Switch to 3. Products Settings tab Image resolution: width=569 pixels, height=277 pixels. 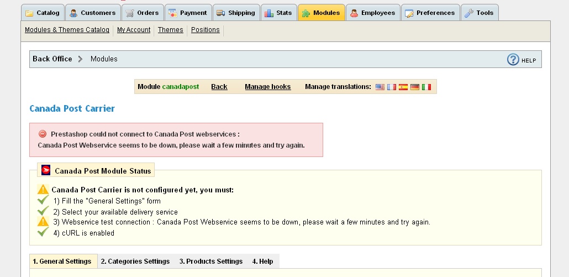211,262
